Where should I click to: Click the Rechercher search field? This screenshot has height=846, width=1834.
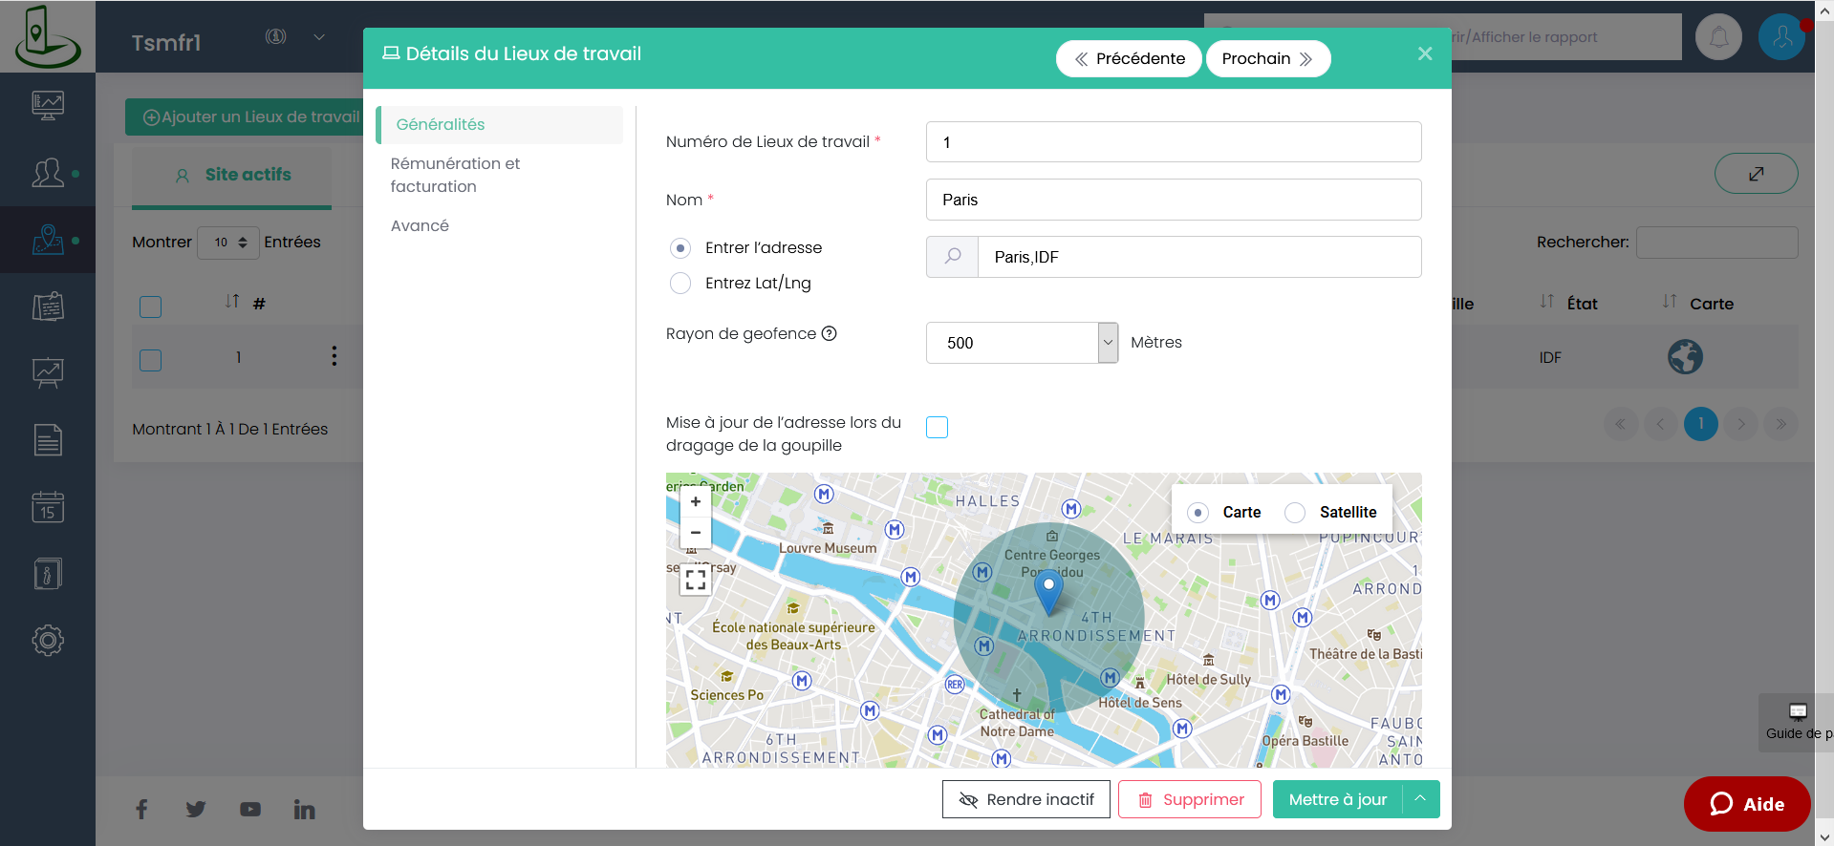tap(1717, 243)
